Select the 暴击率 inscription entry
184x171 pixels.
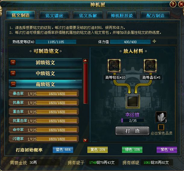pos(44,94)
